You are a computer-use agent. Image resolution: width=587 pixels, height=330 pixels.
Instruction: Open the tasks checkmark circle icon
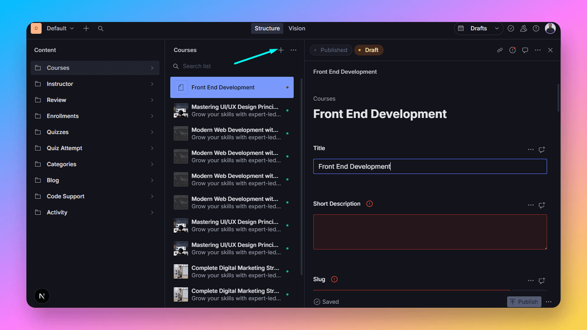(x=511, y=28)
